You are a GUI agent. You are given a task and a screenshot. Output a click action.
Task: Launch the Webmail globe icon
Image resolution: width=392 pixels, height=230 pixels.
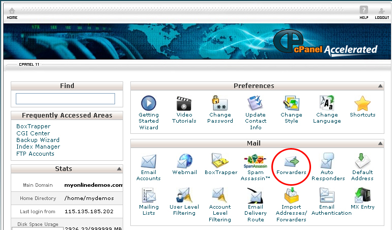click(184, 160)
